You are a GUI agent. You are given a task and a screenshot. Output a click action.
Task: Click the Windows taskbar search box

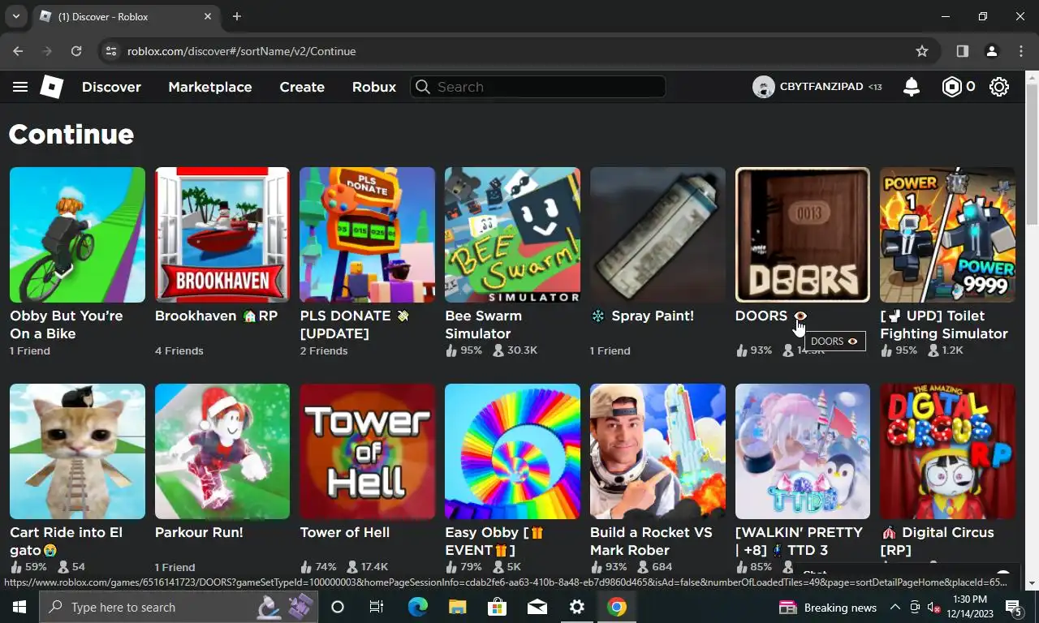(179, 607)
